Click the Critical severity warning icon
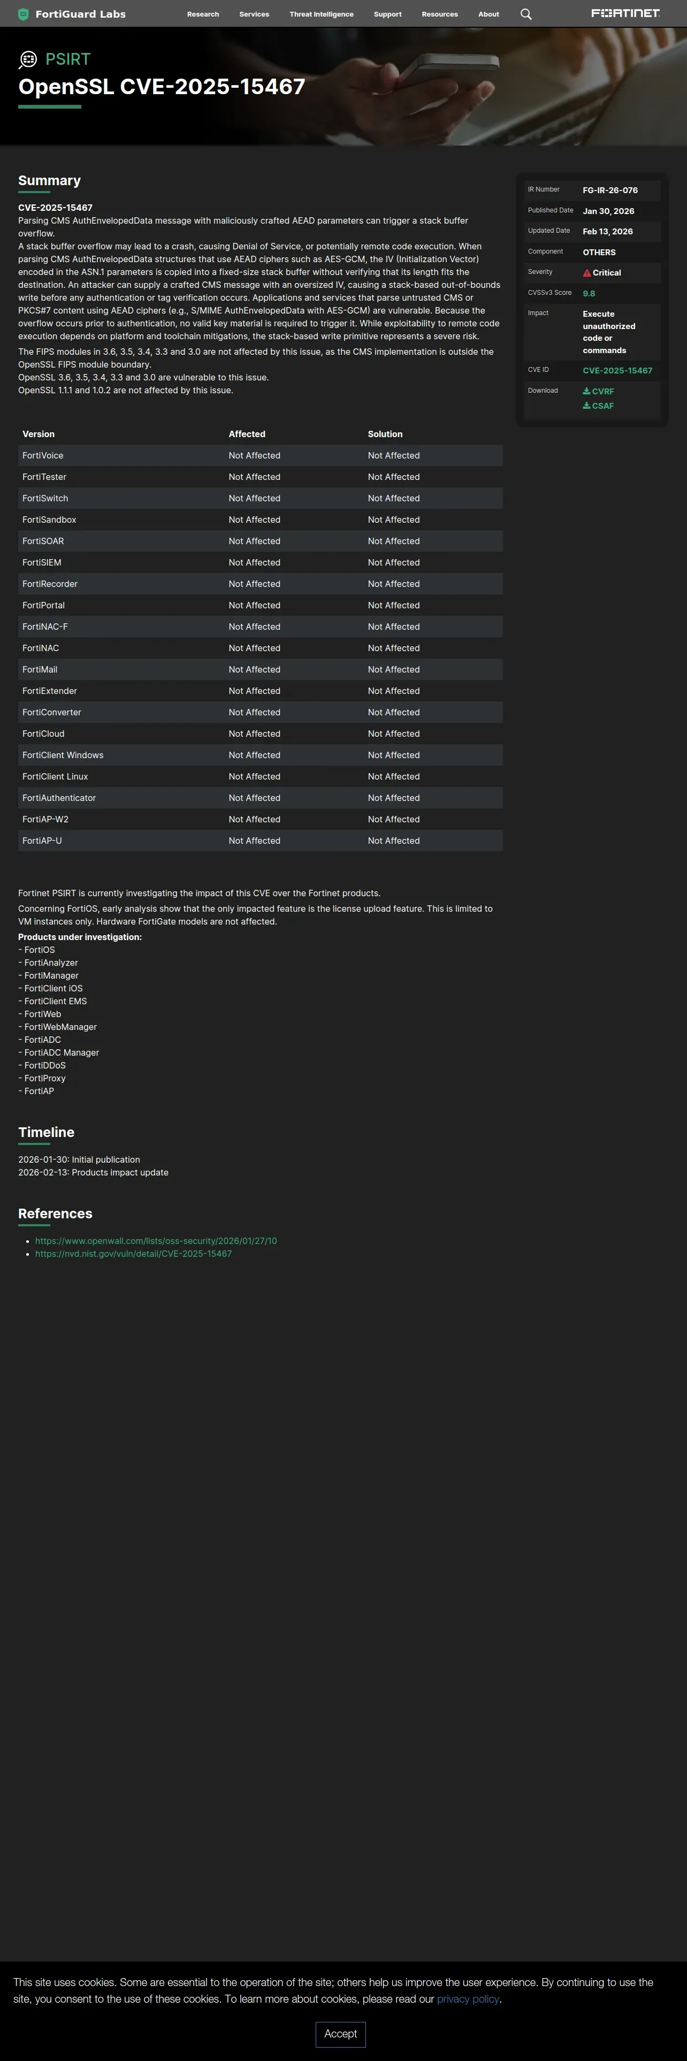 coord(587,273)
